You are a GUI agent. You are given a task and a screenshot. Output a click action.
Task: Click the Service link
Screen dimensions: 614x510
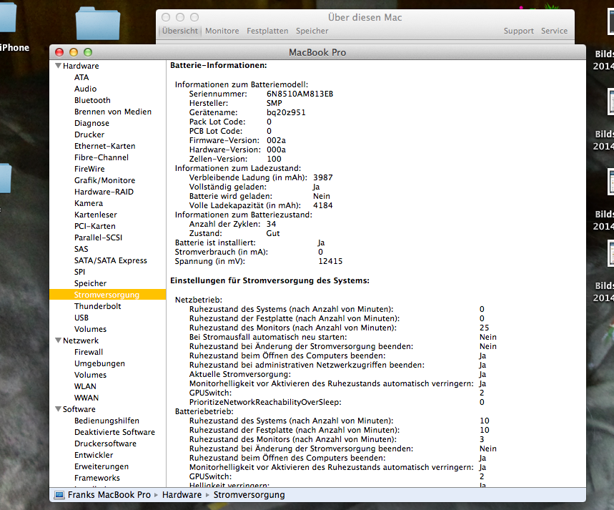click(554, 31)
